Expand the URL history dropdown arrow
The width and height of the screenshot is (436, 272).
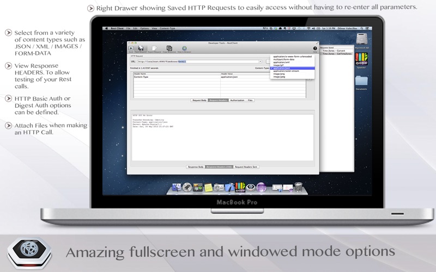click(261, 61)
